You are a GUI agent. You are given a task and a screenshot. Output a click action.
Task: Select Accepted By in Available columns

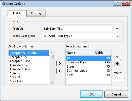29,57
